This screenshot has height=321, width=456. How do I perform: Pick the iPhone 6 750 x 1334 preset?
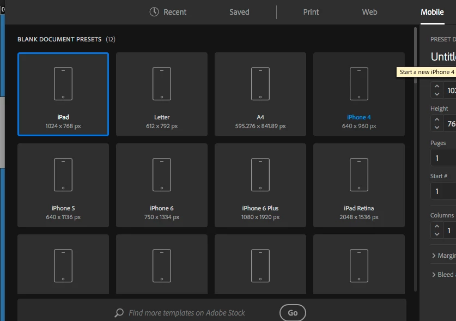162,185
